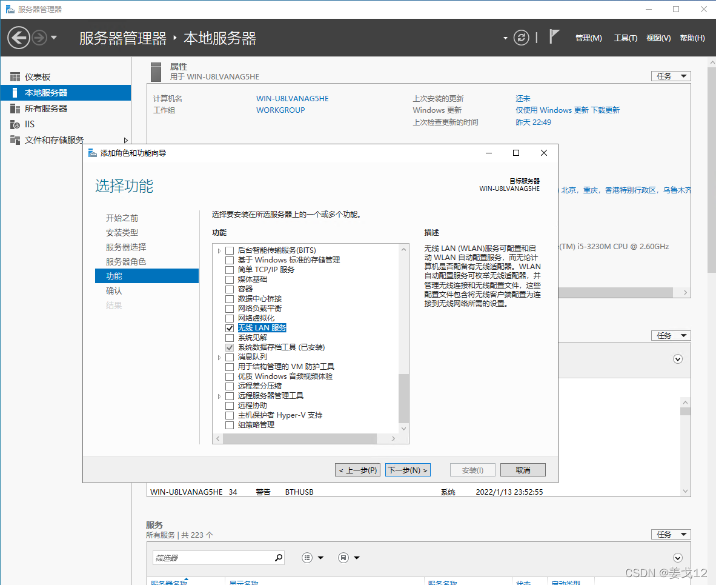Click the list view icon above services

(307, 557)
